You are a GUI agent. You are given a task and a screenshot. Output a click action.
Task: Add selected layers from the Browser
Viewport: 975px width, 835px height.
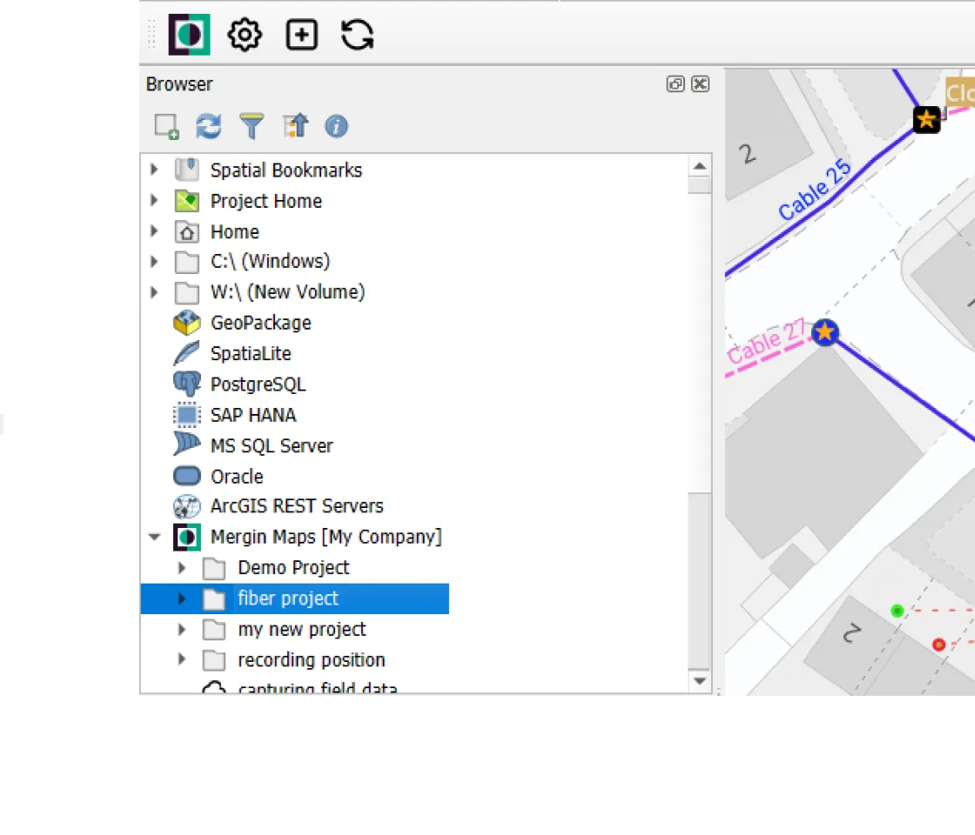click(x=165, y=126)
